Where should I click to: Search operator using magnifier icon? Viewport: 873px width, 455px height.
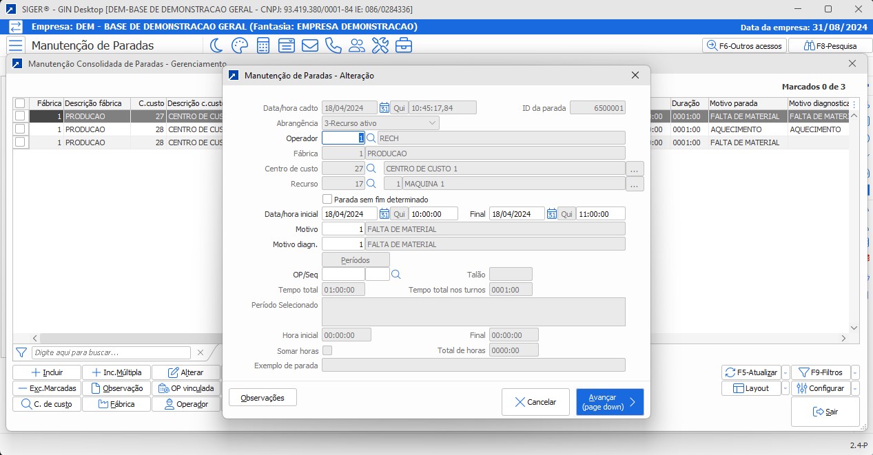tap(371, 138)
